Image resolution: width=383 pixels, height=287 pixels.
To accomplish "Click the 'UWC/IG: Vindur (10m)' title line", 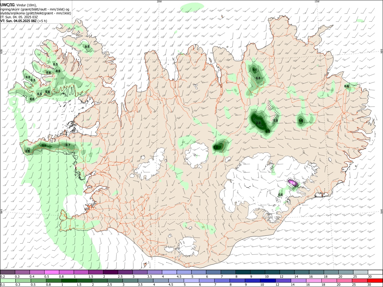I will 18,5.
